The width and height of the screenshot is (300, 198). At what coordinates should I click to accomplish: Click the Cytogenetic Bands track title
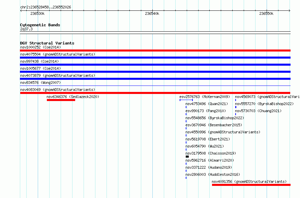pyautogui.click(x=40, y=25)
